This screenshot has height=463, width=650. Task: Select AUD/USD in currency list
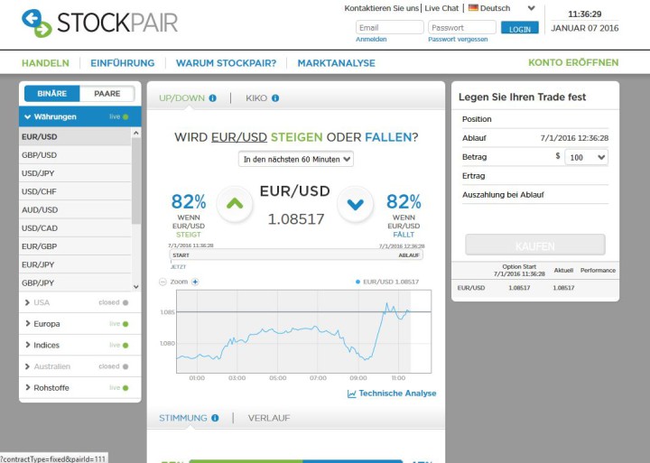pyautogui.click(x=75, y=209)
